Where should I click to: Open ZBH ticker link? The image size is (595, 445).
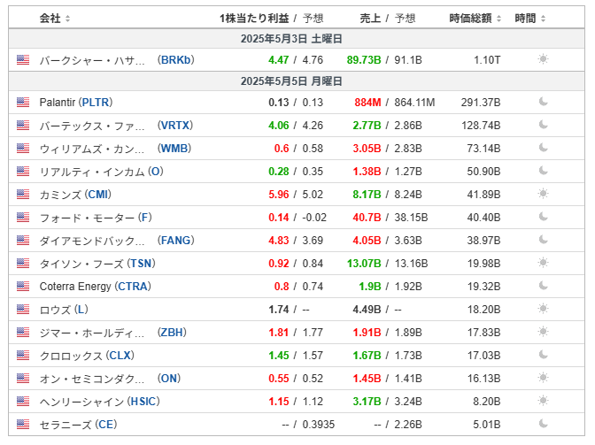[173, 333]
